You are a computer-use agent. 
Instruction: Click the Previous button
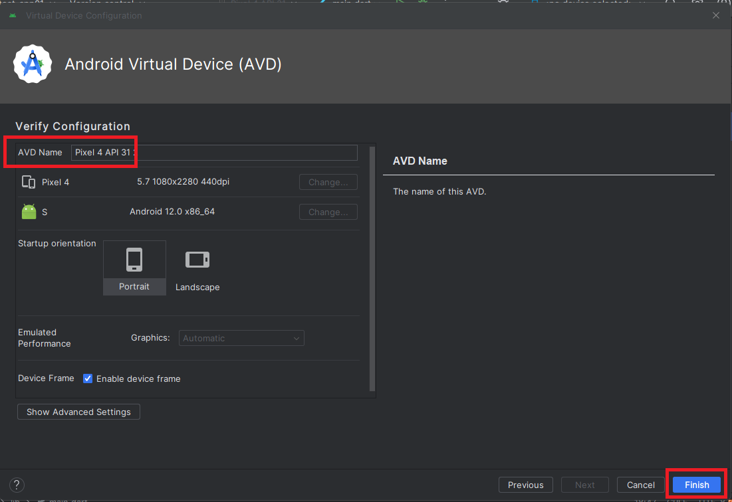tap(526, 485)
